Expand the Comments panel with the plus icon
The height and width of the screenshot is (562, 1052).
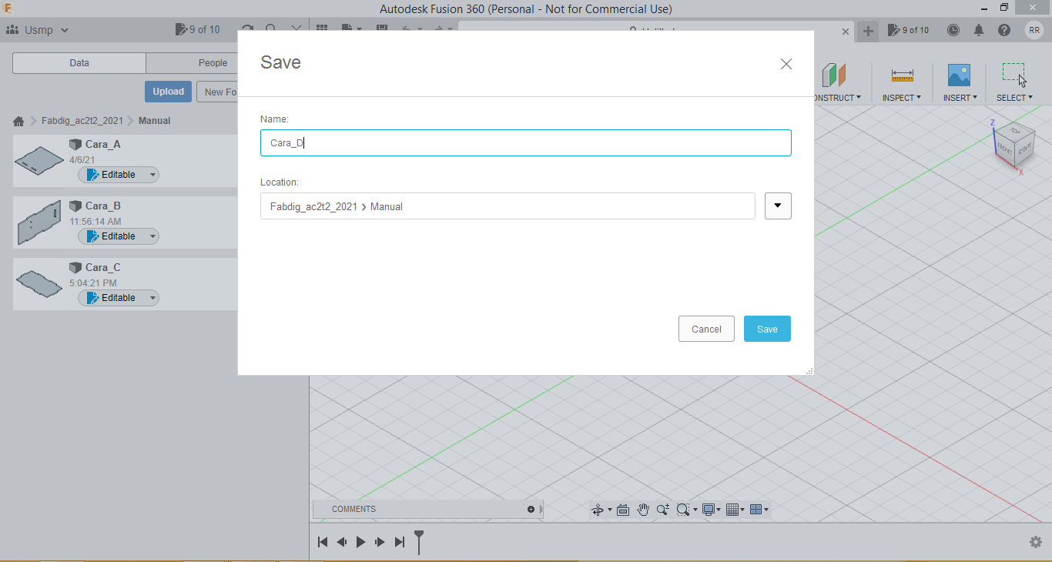[531, 509]
